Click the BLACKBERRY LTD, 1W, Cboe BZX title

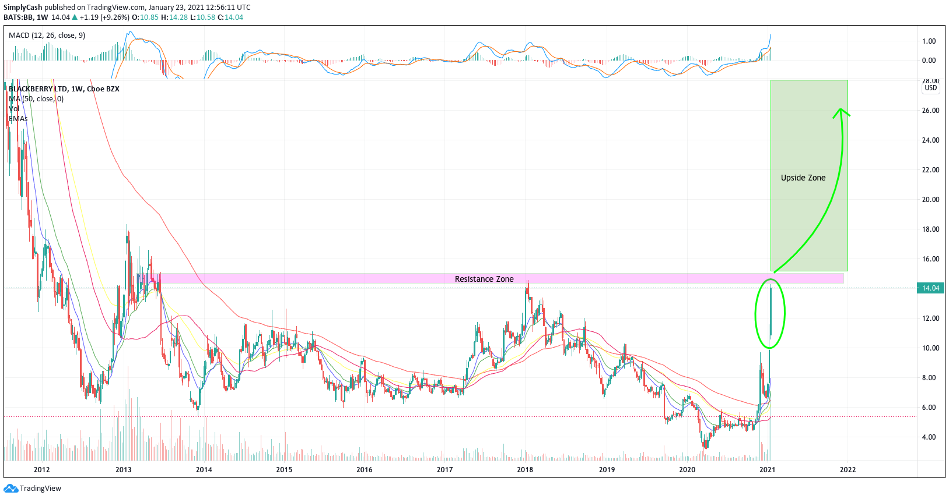coord(64,89)
